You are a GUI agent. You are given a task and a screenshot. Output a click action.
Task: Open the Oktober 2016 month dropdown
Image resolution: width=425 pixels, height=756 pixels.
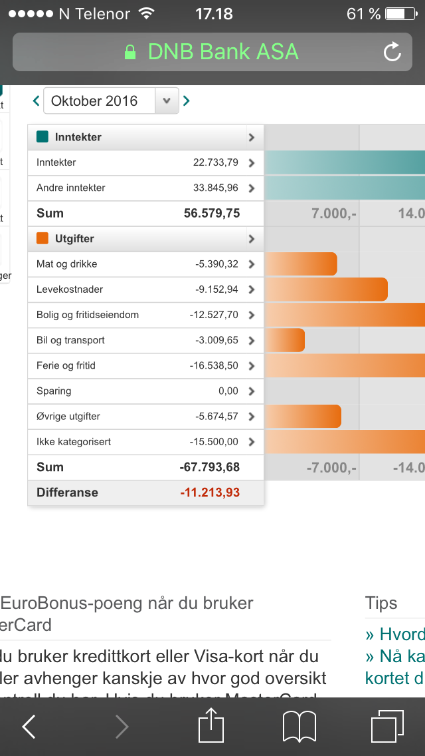pyautogui.click(x=111, y=100)
